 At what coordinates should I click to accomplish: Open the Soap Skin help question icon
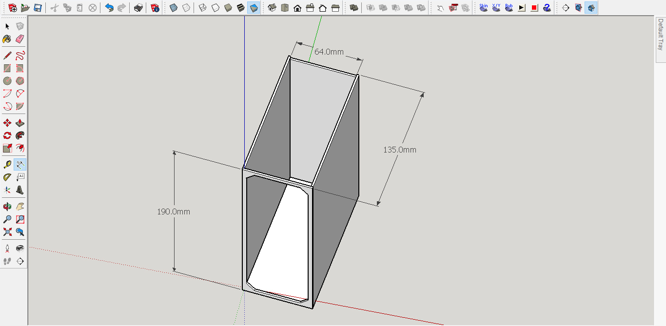[x=547, y=8]
